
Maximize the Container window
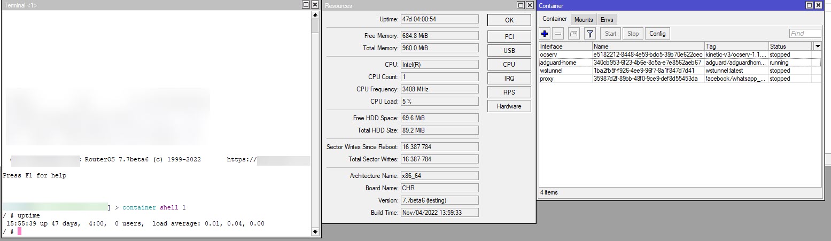pos(810,5)
